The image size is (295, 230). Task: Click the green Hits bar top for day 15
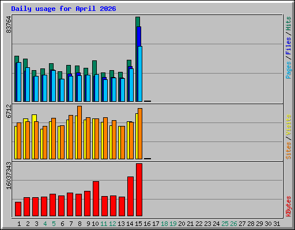coord(138,22)
